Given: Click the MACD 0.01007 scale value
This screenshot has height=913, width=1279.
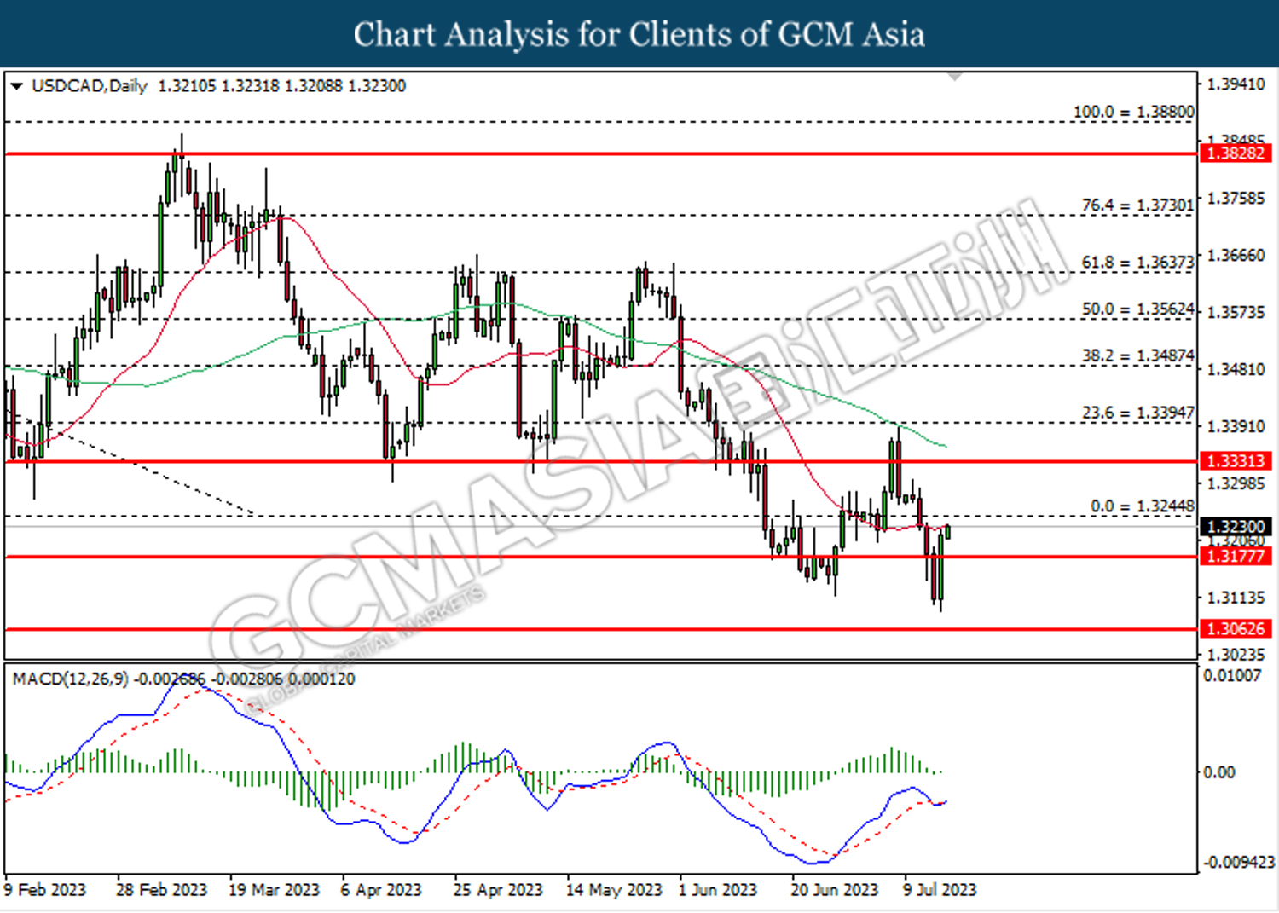Looking at the screenshot, I should point(1232,676).
